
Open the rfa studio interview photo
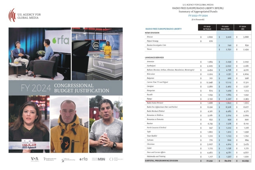pyautogui.click(x=40, y=54)
